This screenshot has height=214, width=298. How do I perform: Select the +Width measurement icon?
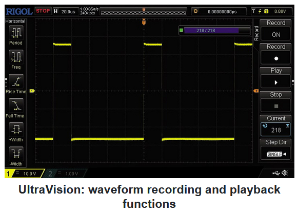[x=16, y=130]
